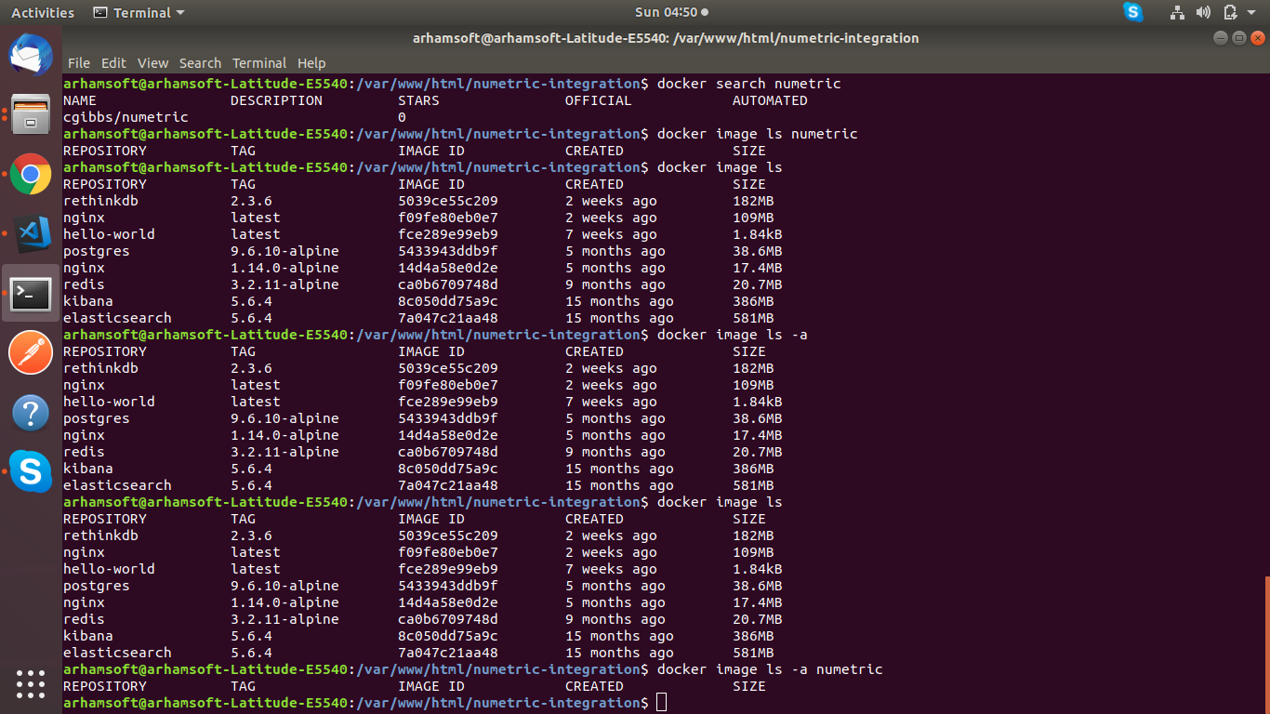Screen dimensions: 1270x714
Task: Click the volume icon in the top bar
Action: click(x=1203, y=12)
